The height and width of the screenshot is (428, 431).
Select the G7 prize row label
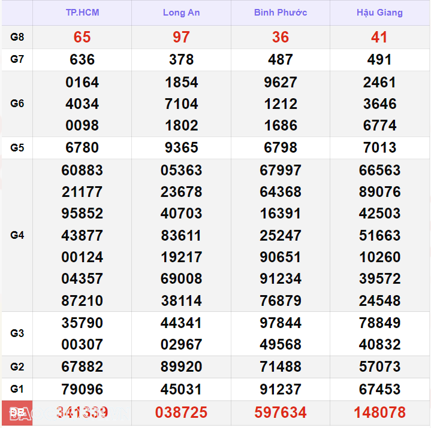point(17,60)
